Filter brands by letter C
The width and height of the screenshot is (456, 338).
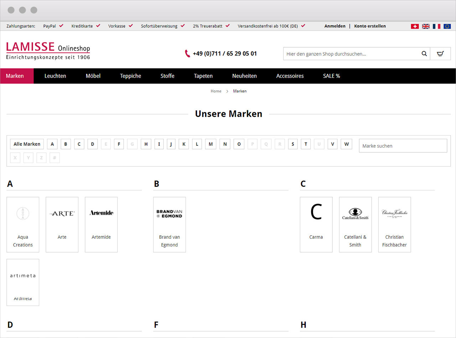(x=79, y=144)
